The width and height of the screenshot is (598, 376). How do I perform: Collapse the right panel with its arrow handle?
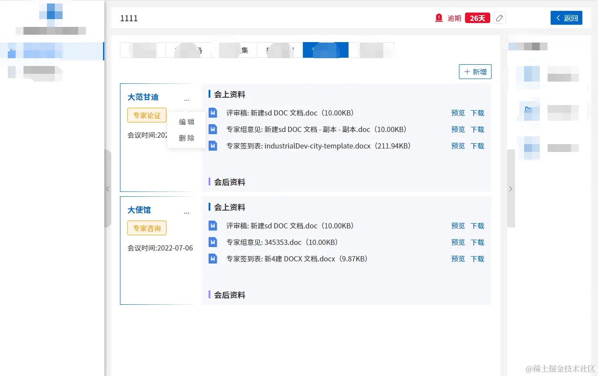[511, 188]
